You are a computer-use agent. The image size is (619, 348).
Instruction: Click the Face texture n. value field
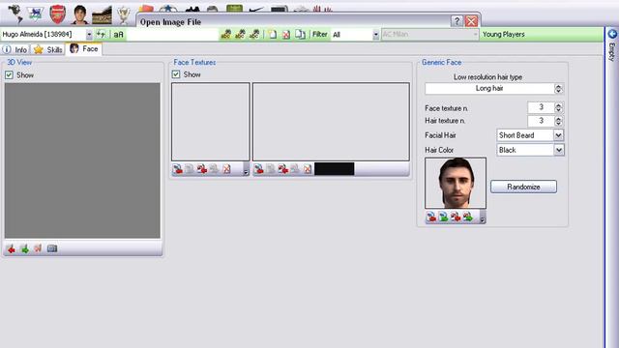tap(541, 107)
